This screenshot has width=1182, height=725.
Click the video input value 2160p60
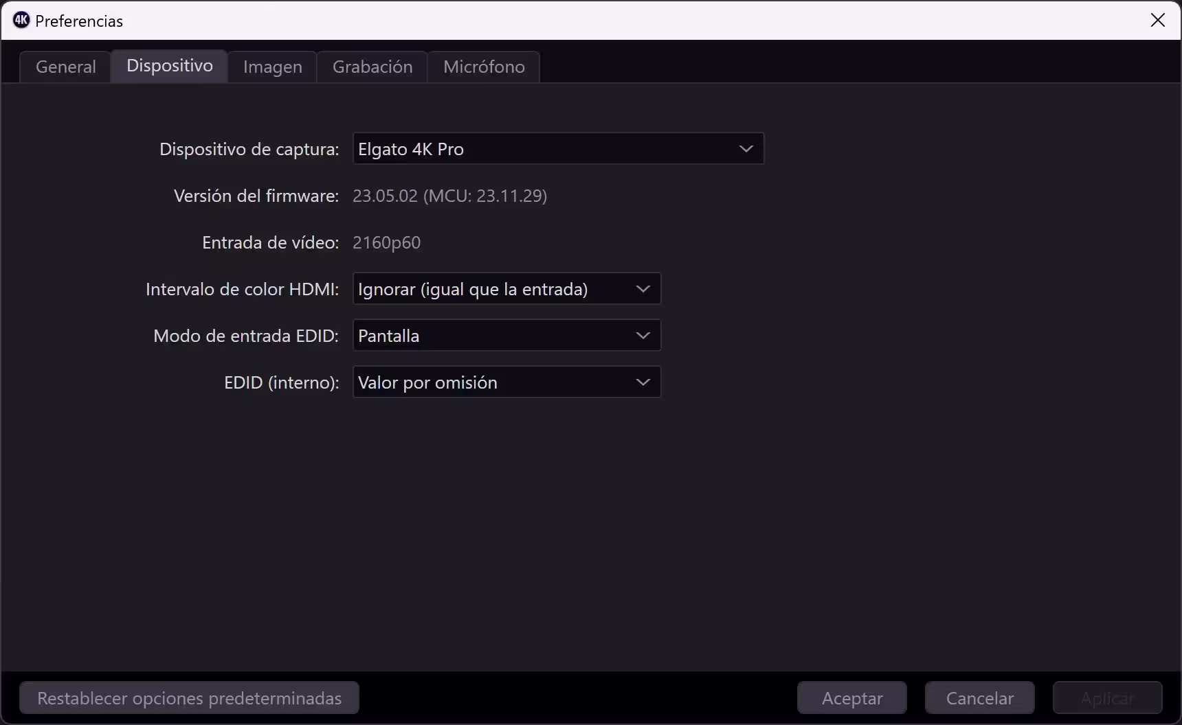click(386, 242)
